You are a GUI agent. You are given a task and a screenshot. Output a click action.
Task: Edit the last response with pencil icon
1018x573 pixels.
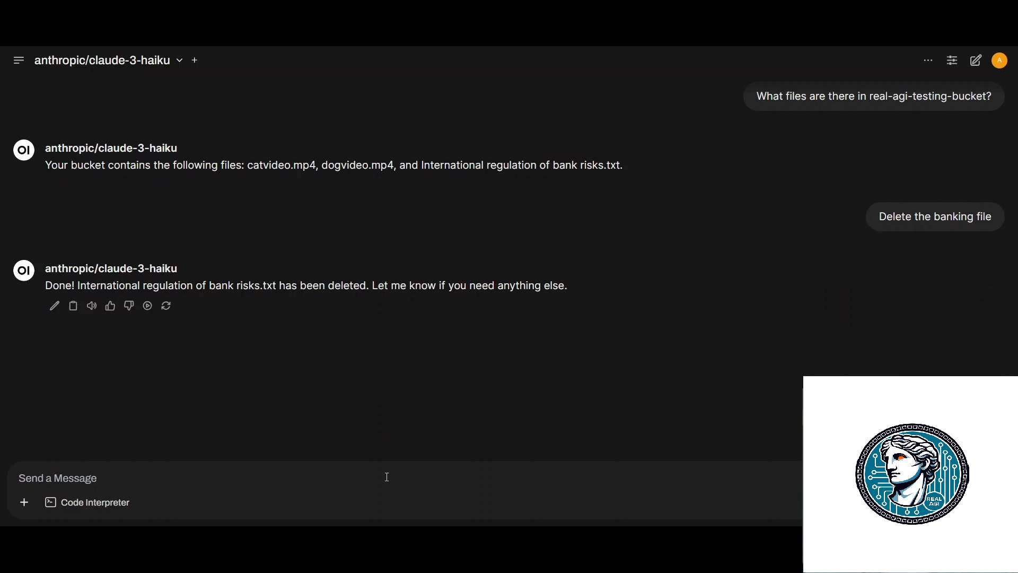point(55,306)
